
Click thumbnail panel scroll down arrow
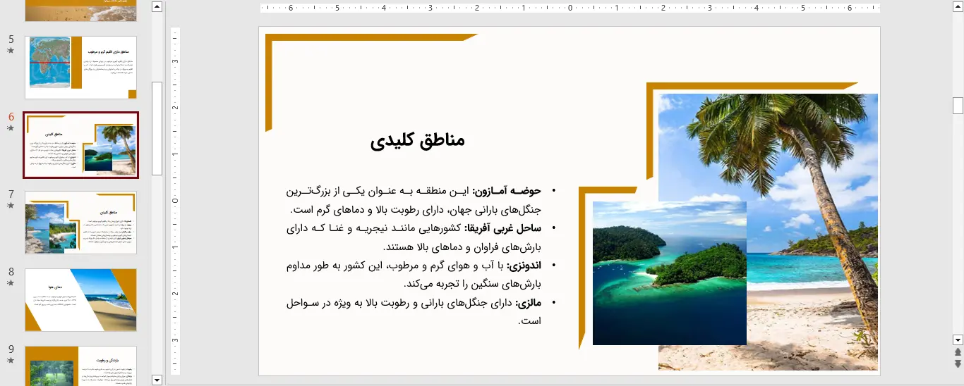157,380
